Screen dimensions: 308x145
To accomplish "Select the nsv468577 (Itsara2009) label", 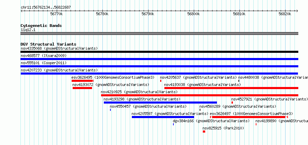I will tap(44, 56).
